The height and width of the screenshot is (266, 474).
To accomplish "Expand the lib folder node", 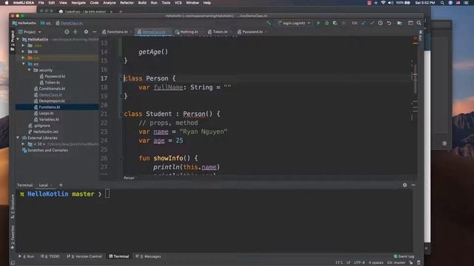I will [23, 52].
